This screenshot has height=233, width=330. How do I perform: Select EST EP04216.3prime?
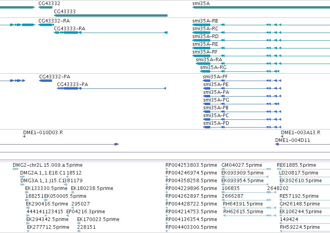tap(85, 212)
